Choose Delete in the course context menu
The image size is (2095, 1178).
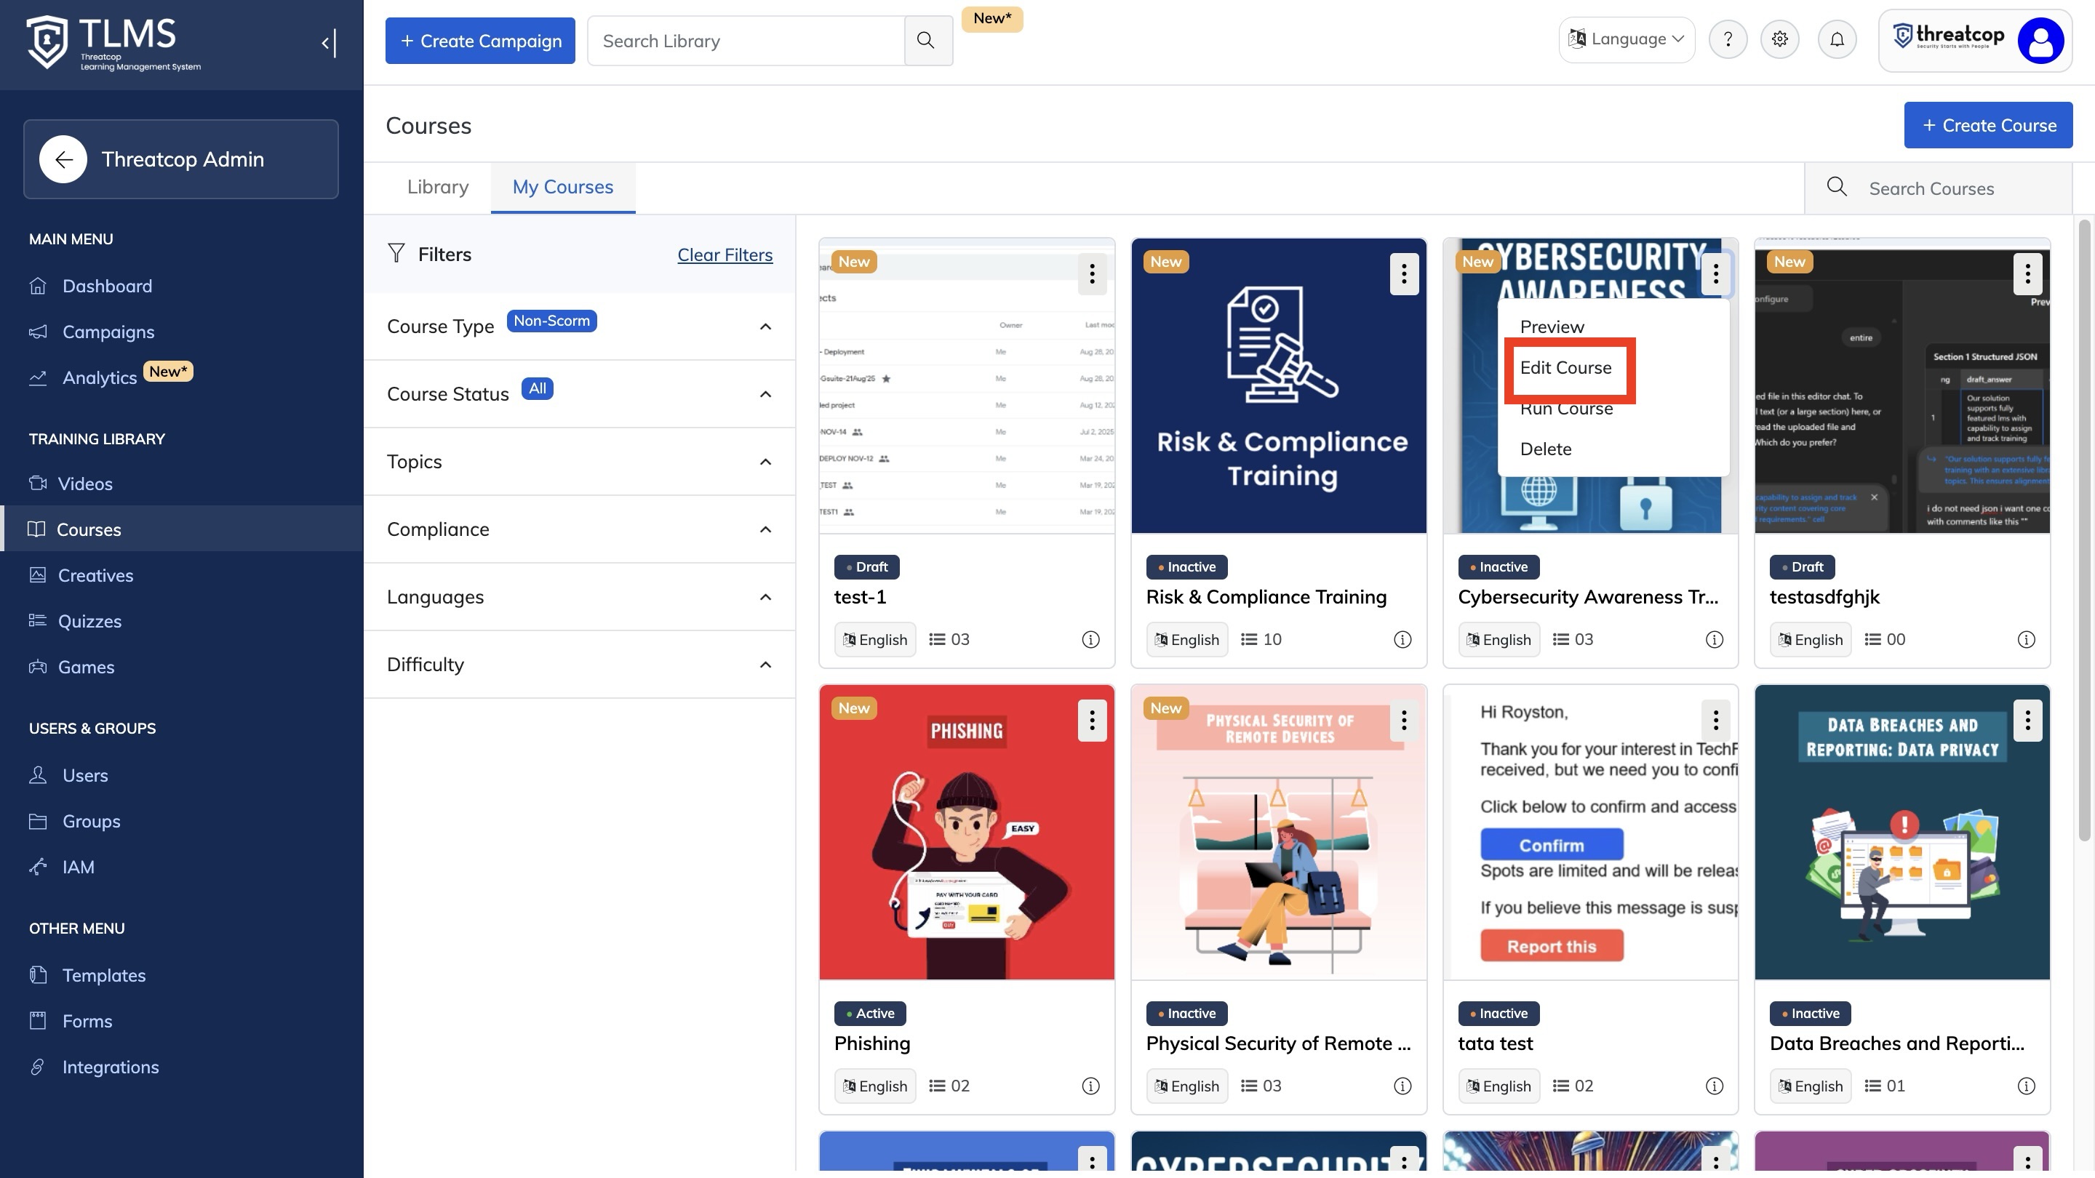(1545, 449)
